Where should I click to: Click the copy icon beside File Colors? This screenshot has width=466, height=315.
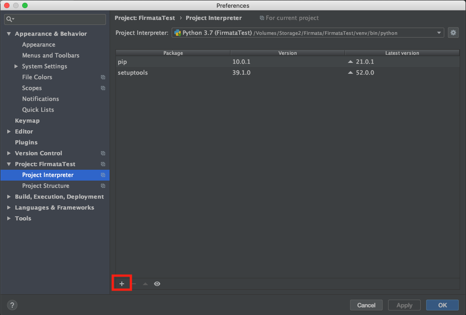coord(103,77)
